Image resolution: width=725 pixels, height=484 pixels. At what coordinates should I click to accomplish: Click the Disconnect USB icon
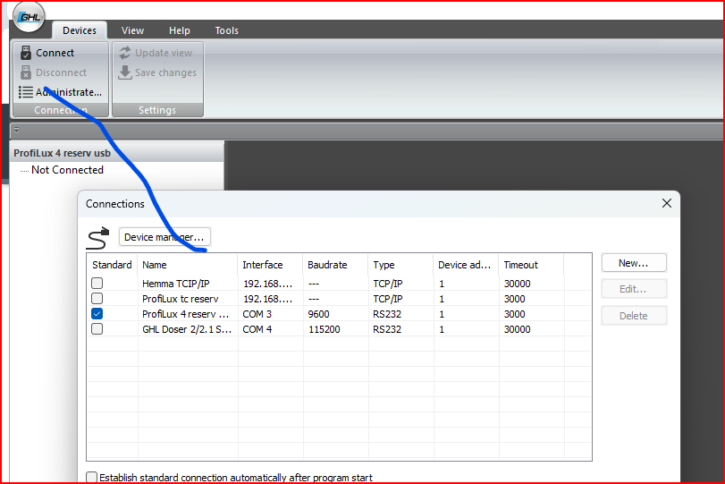[x=26, y=72]
